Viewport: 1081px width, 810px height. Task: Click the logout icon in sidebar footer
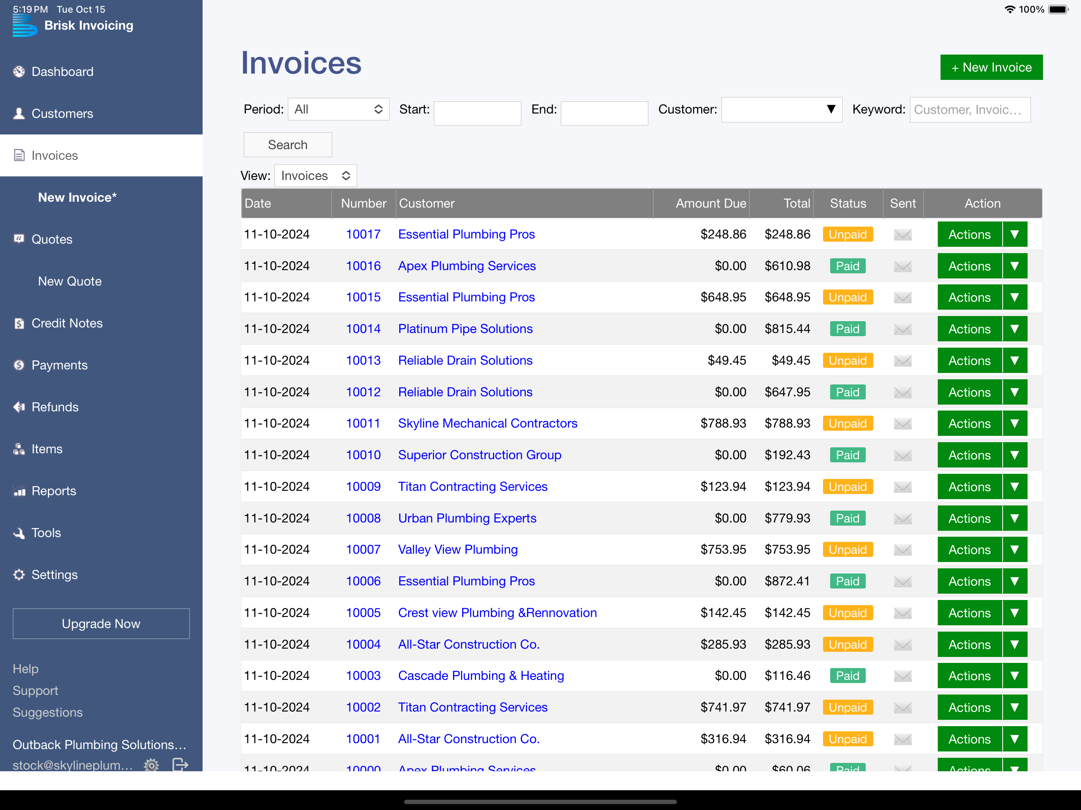coord(180,765)
